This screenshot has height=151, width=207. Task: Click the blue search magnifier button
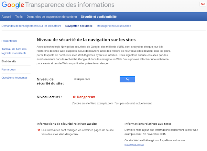(127, 79)
